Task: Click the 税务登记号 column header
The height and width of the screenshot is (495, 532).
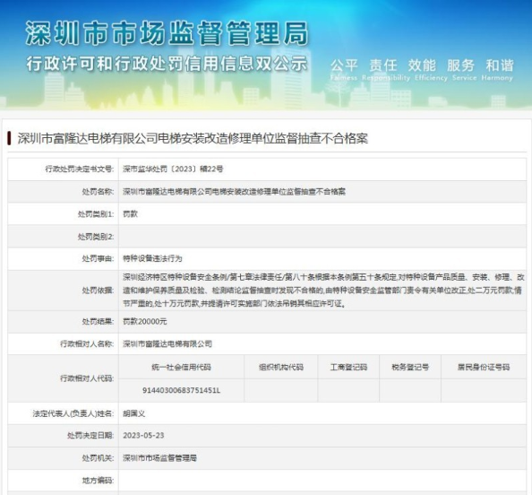Action: 410,368
